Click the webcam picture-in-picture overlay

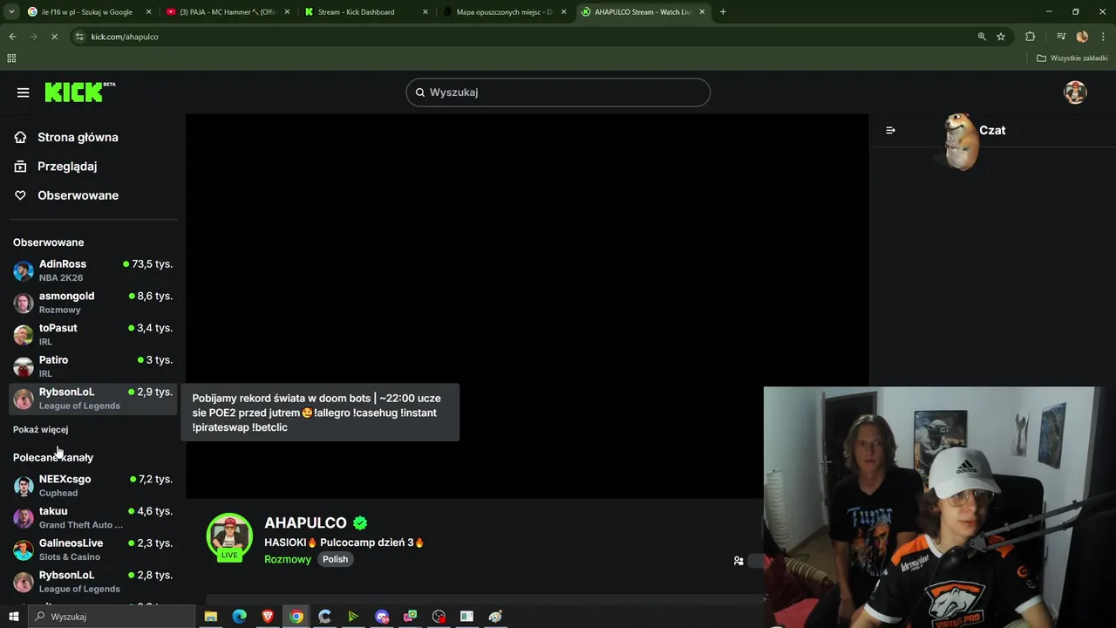coord(939,507)
